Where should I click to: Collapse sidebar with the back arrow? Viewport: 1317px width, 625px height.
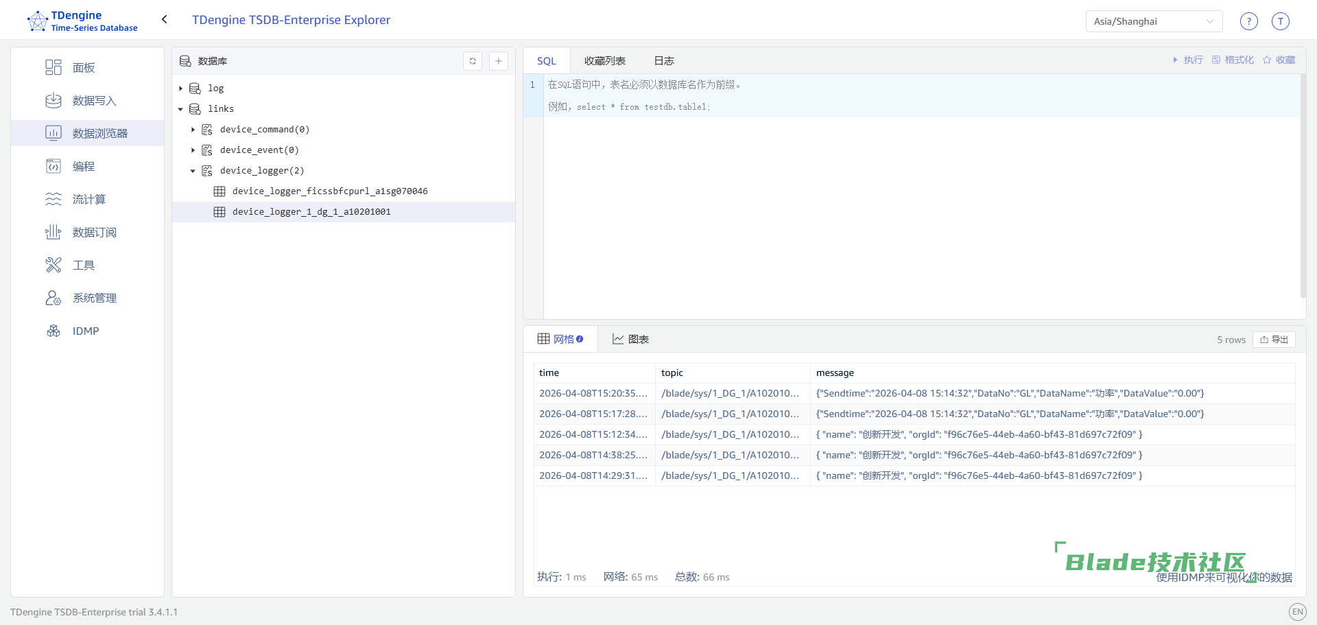165,20
